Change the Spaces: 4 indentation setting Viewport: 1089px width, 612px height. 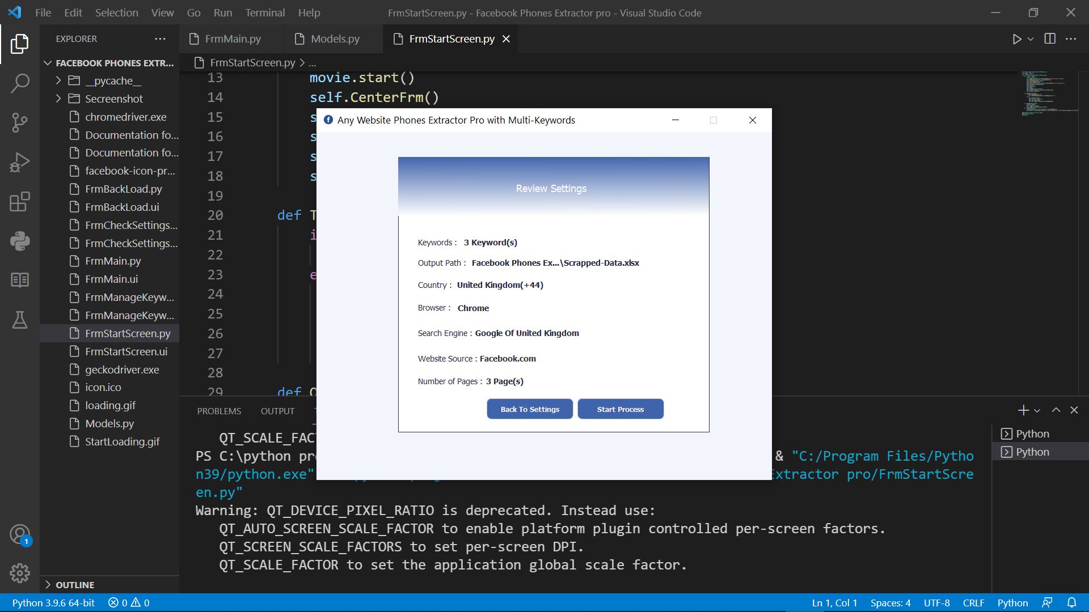890,603
